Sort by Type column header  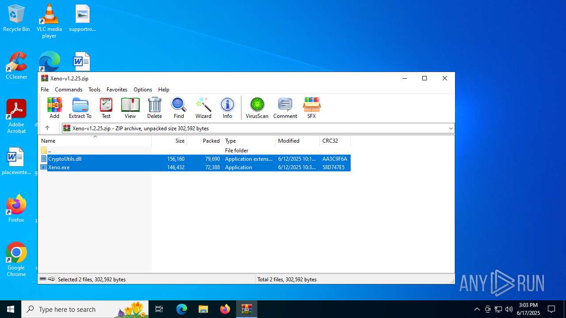coord(249,140)
